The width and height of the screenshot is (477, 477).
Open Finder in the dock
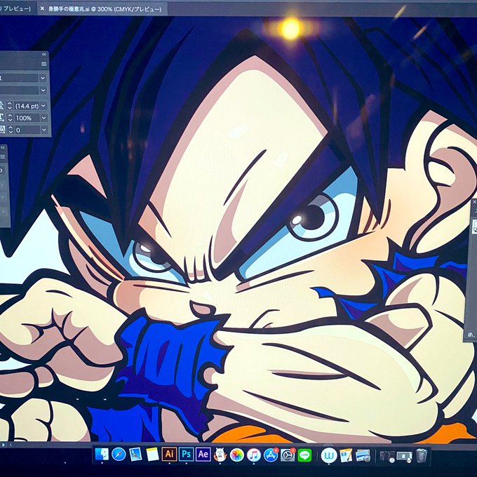pyautogui.click(x=102, y=455)
